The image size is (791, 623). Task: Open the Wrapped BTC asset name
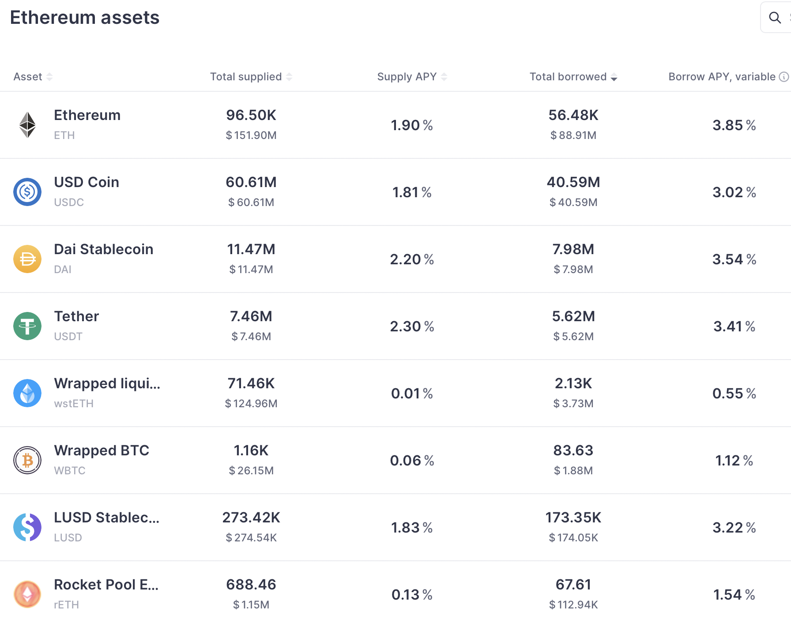coord(102,450)
